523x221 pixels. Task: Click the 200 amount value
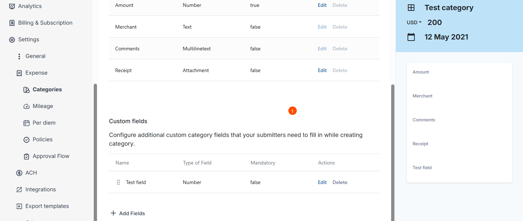434,22
